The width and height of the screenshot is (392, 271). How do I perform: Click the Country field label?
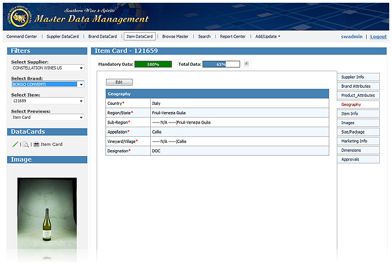[x=115, y=103]
